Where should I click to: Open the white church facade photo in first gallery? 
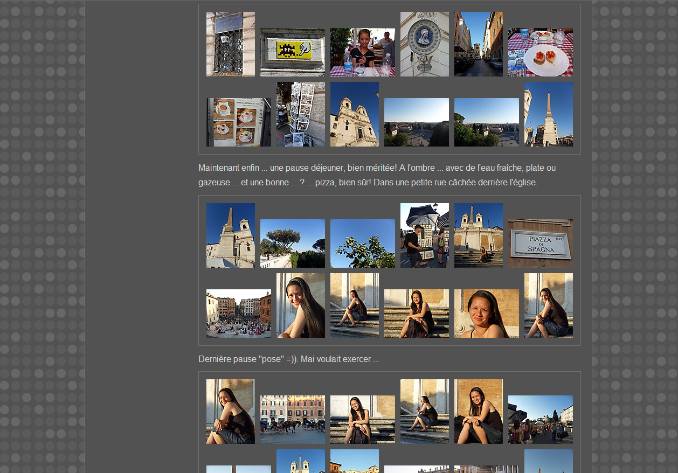(354, 114)
